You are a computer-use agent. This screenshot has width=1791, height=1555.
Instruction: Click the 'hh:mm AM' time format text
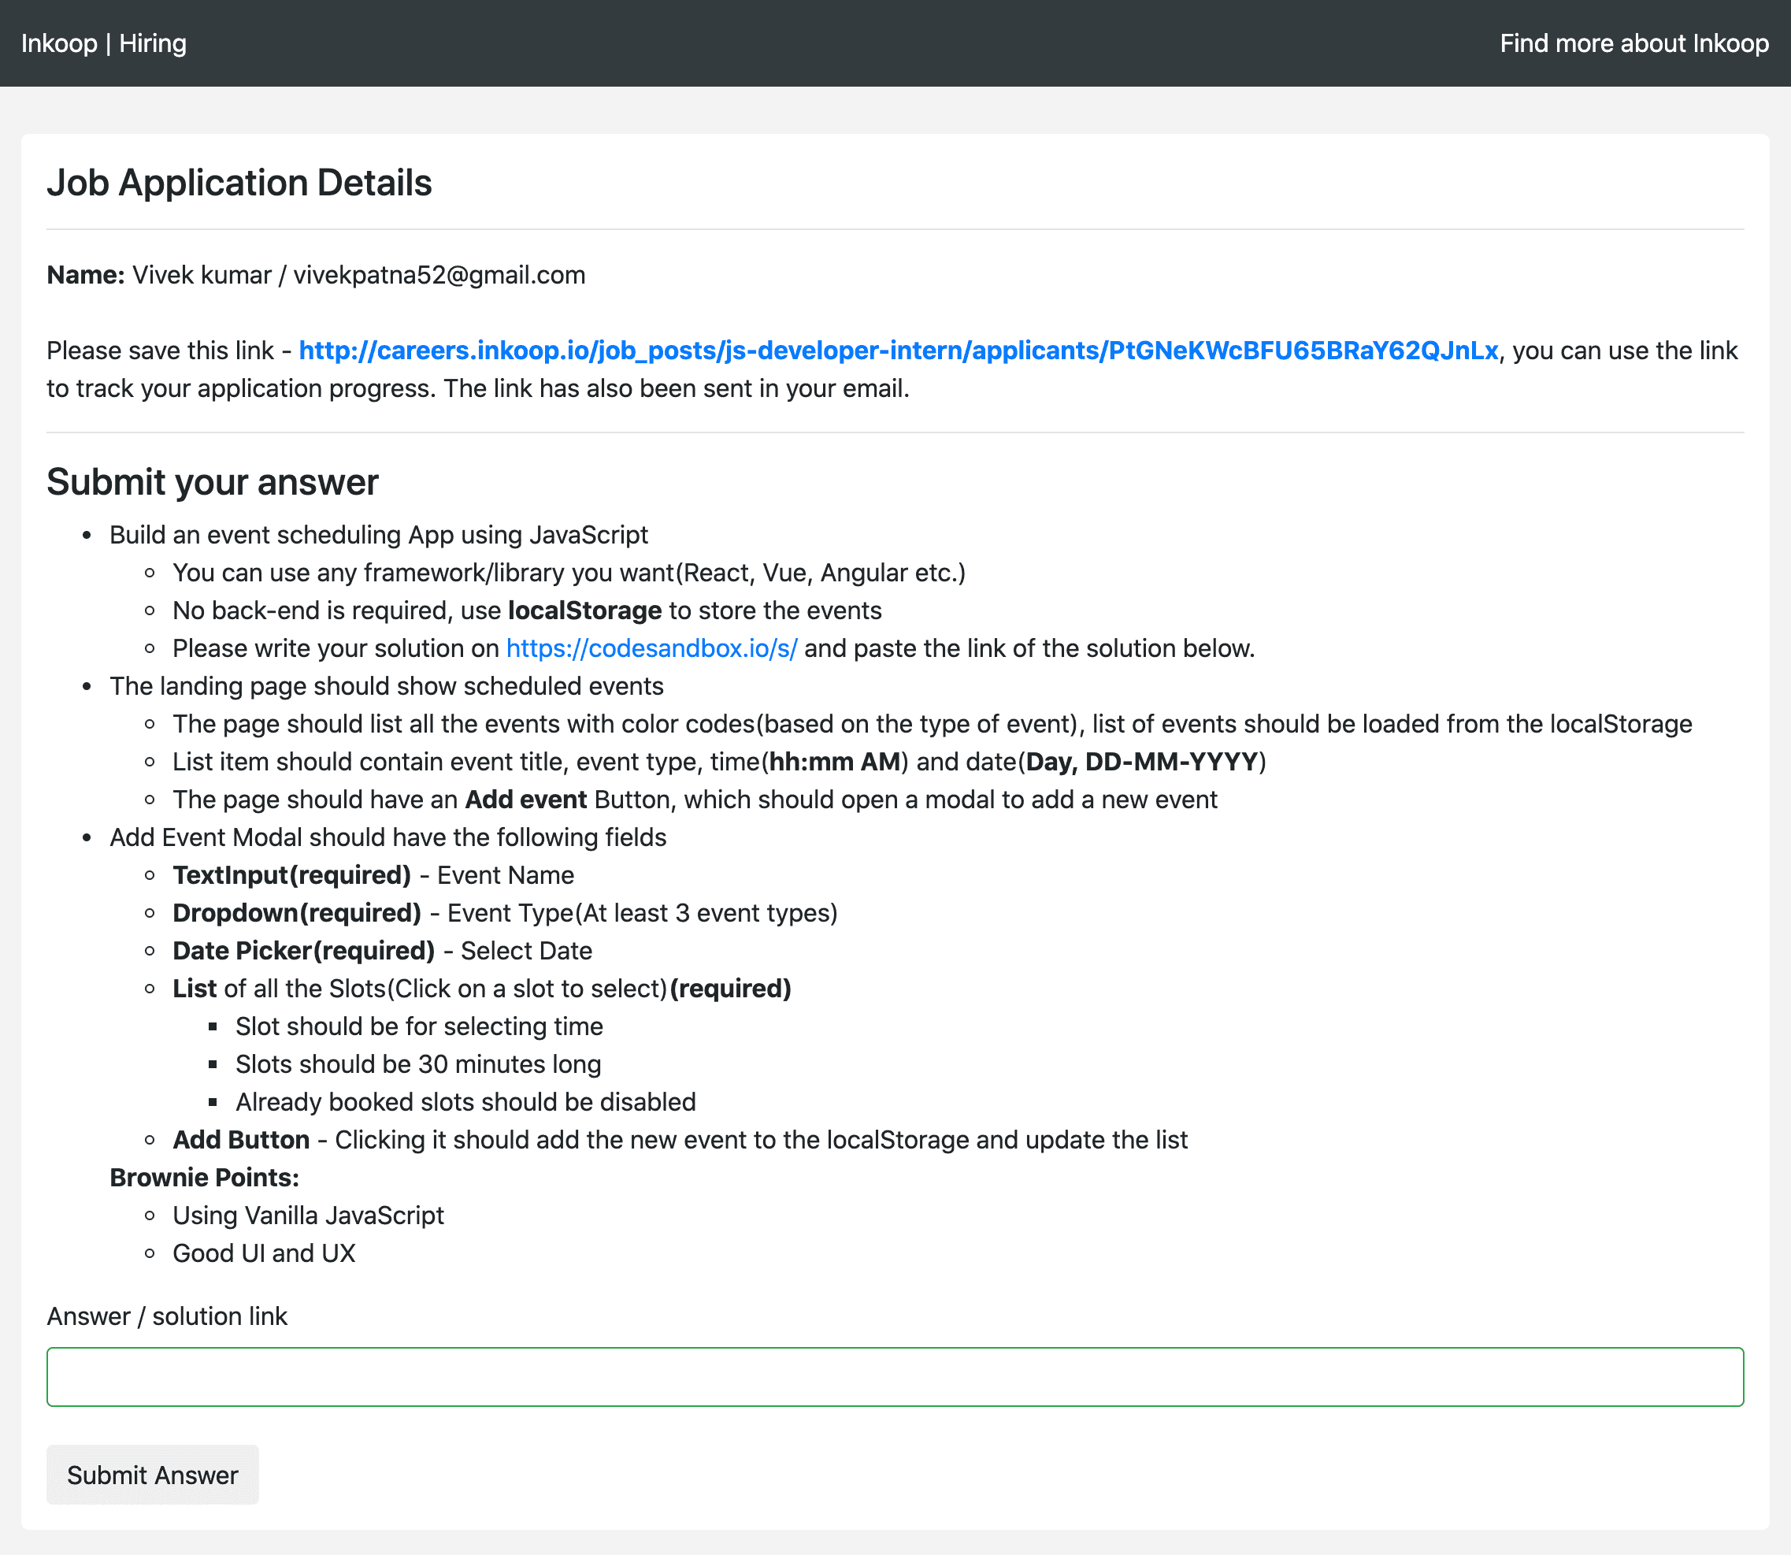click(835, 762)
